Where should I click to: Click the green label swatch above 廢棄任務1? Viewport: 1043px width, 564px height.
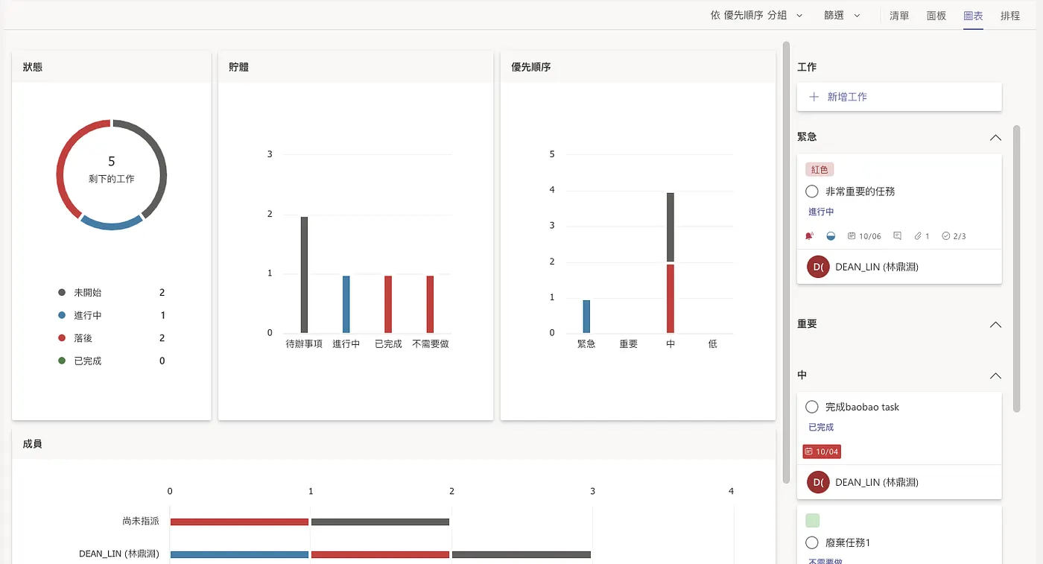(813, 520)
